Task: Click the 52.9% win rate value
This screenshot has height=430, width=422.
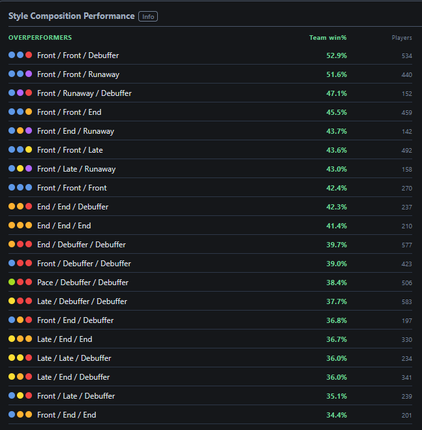Action: (x=337, y=55)
